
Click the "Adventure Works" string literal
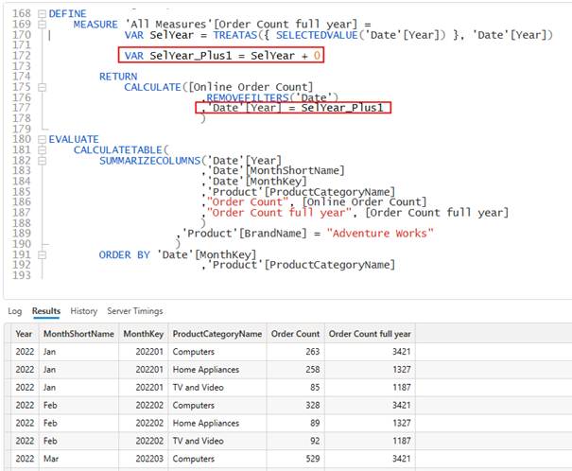[380, 234]
